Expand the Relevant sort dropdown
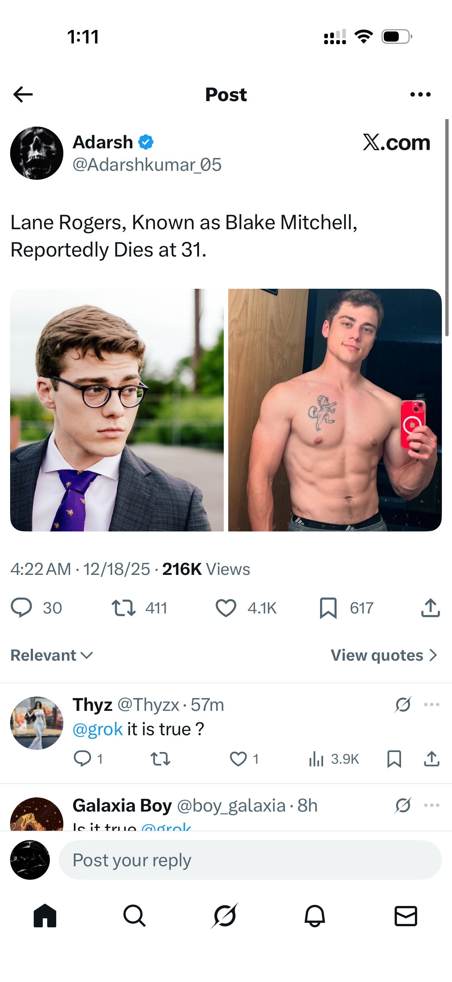This screenshot has height=982, width=452. pyautogui.click(x=52, y=655)
